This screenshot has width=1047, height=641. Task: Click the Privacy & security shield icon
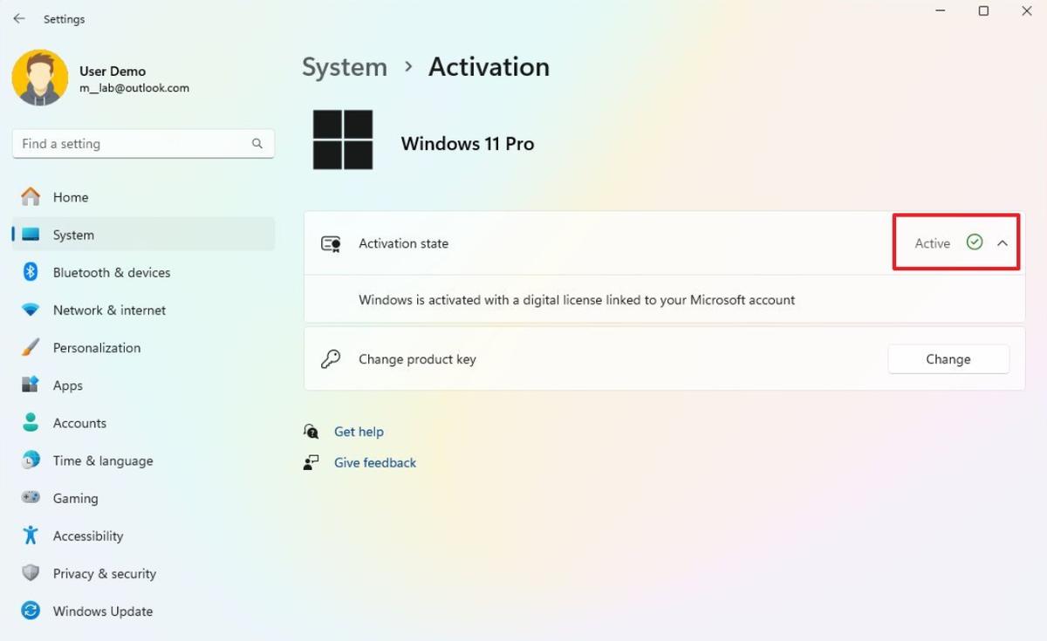(31, 573)
